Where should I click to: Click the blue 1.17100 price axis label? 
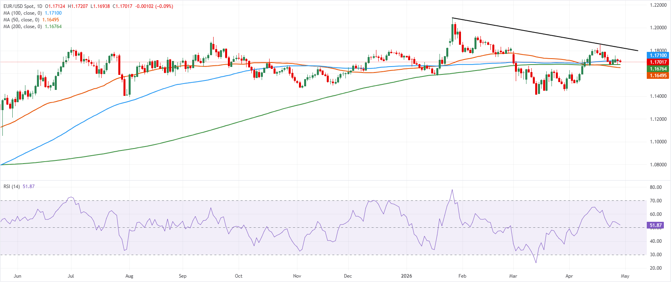point(658,55)
